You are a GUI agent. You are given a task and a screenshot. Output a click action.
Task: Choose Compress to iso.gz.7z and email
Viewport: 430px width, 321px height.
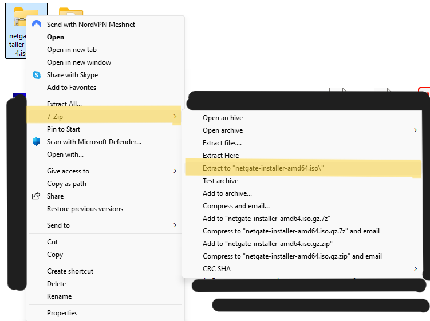pyautogui.click(x=303, y=231)
